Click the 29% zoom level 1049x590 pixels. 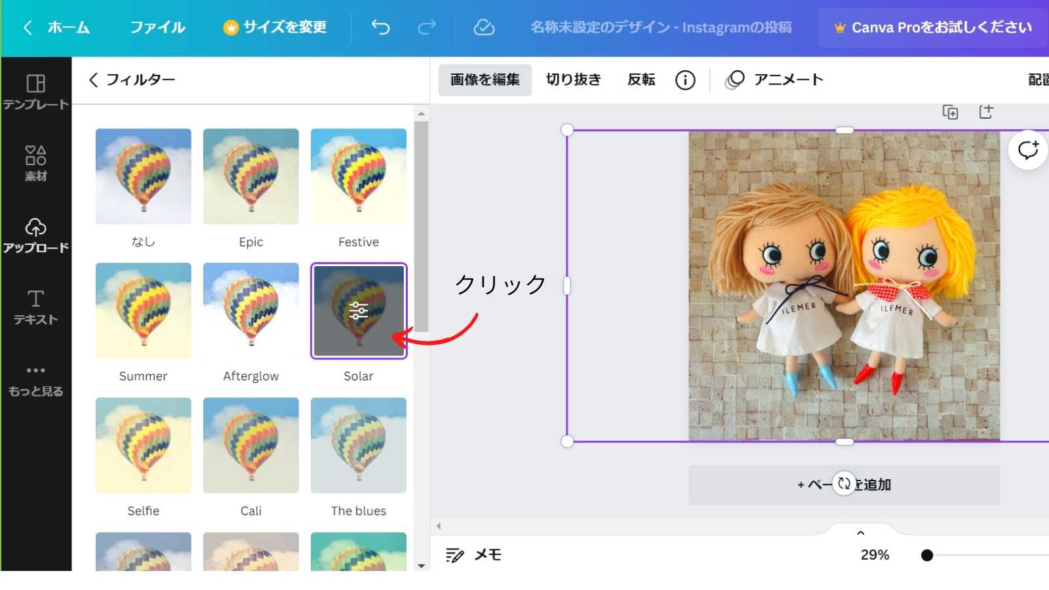(x=875, y=555)
